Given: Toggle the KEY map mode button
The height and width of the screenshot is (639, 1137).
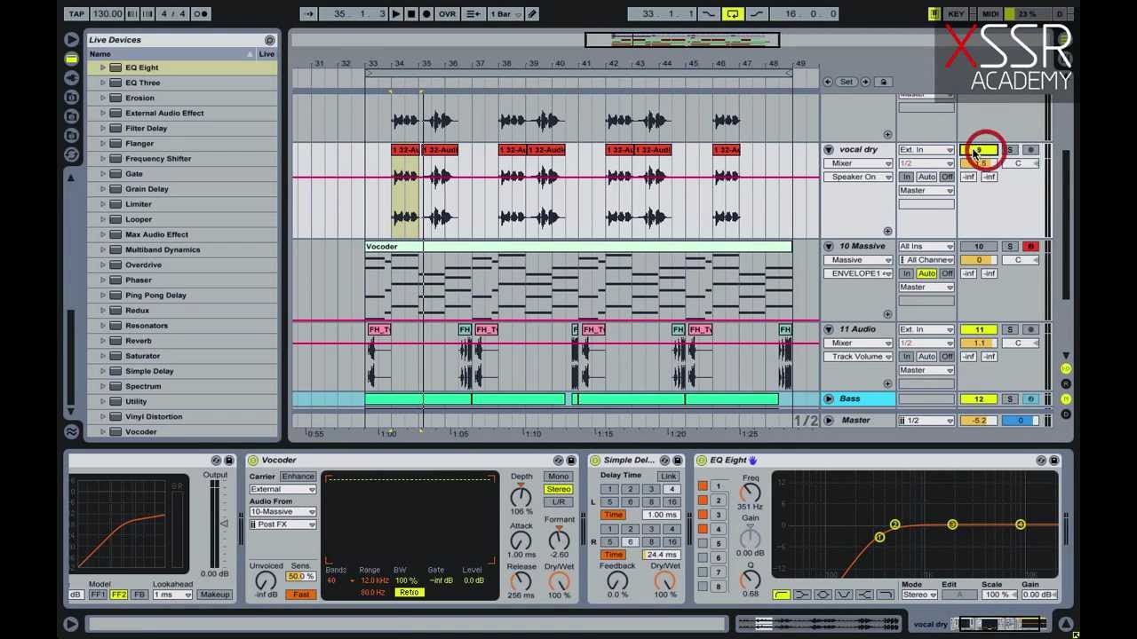Looking at the screenshot, I should (956, 13).
